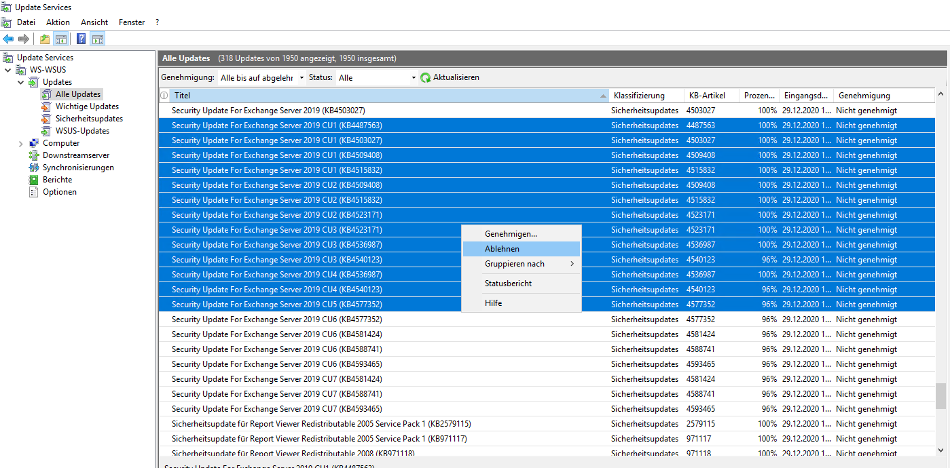
Task: Open the ? help menu
Action: (157, 22)
